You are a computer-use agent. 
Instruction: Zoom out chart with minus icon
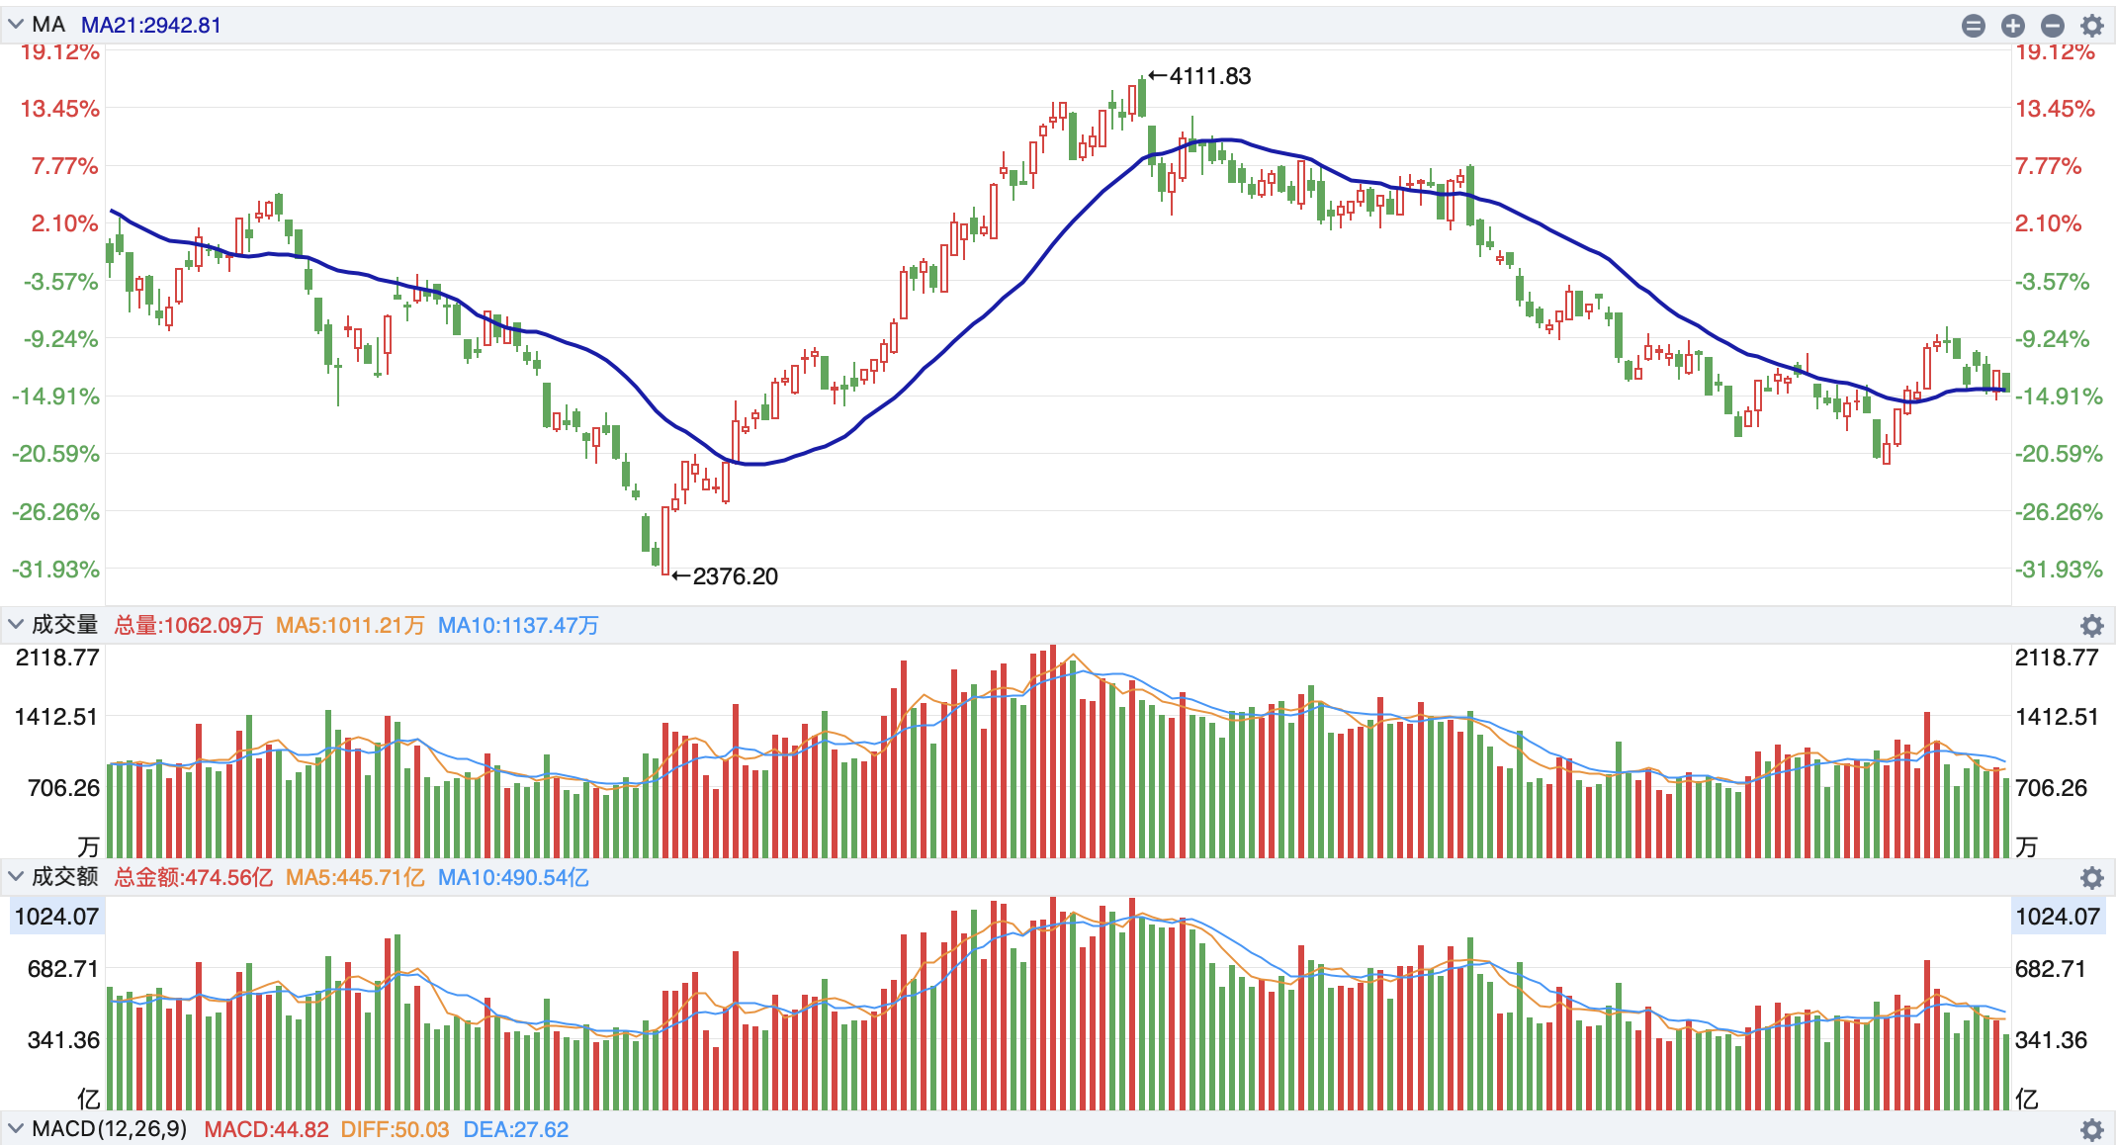(2052, 26)
